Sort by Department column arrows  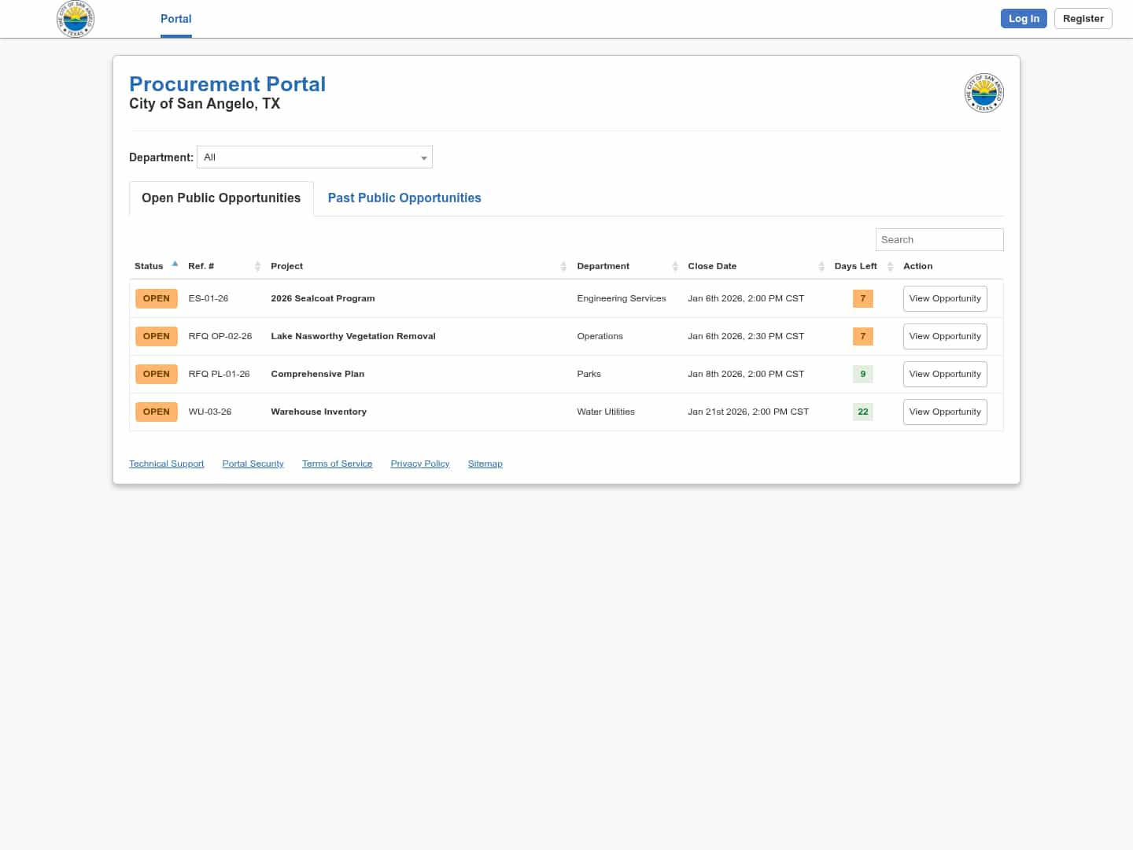tap(675, 267)
